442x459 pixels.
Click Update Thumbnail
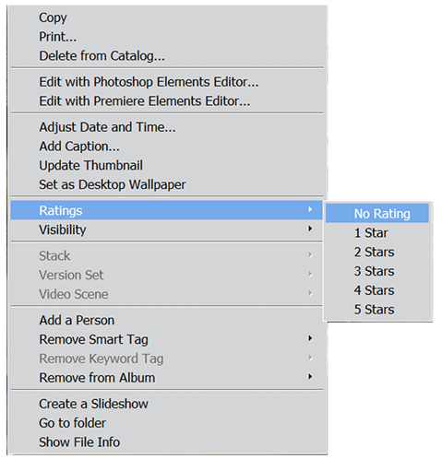coord(166,165)
